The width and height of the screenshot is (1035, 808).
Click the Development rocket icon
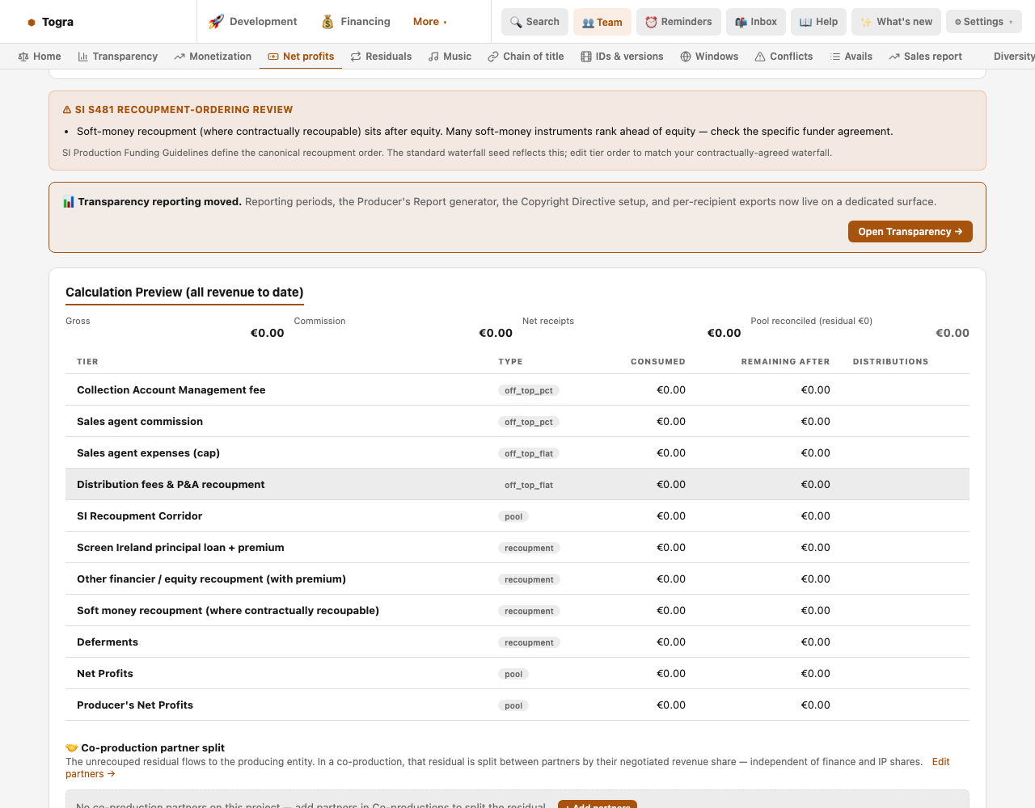[216, 22]
